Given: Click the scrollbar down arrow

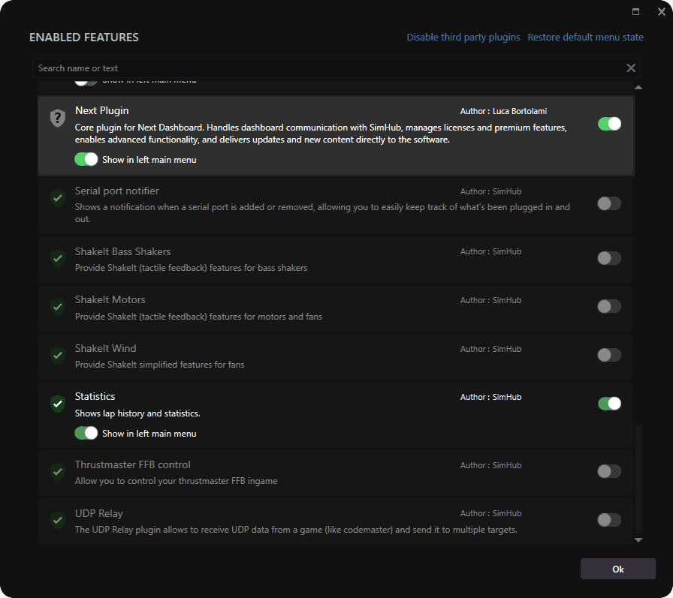Looking at the screenshot, I should click(638, 540).
